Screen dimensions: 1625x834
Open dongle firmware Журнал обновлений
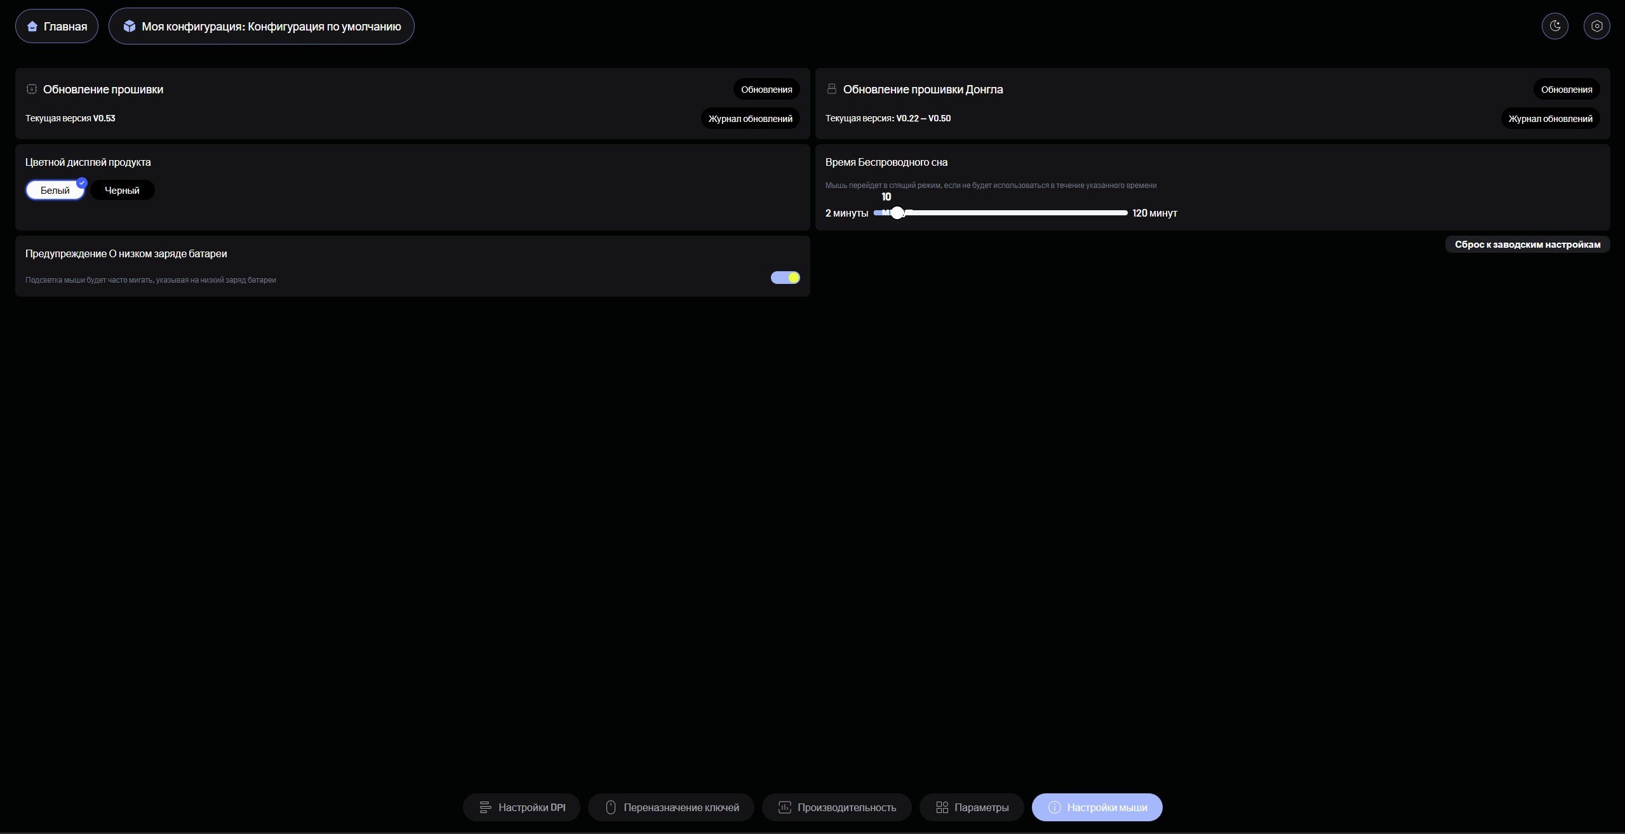[x=1549, y=119]
